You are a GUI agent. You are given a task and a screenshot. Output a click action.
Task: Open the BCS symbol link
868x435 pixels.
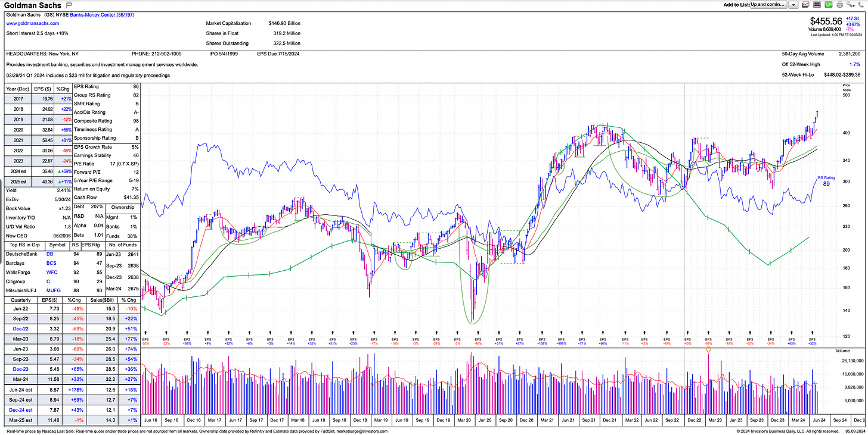[x=50, y=262]
